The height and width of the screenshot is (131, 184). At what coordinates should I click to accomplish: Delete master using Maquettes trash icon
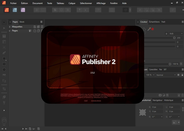coord(42,27)
